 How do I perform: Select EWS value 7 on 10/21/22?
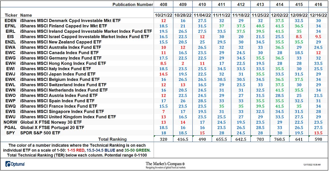[x=163, y=112]
